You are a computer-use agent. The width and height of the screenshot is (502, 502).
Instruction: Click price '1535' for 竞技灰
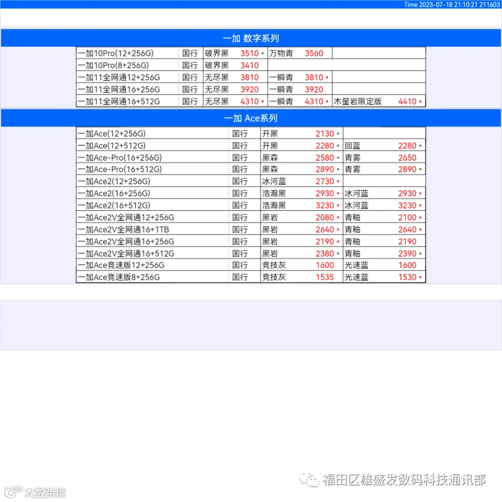(325, 277)
